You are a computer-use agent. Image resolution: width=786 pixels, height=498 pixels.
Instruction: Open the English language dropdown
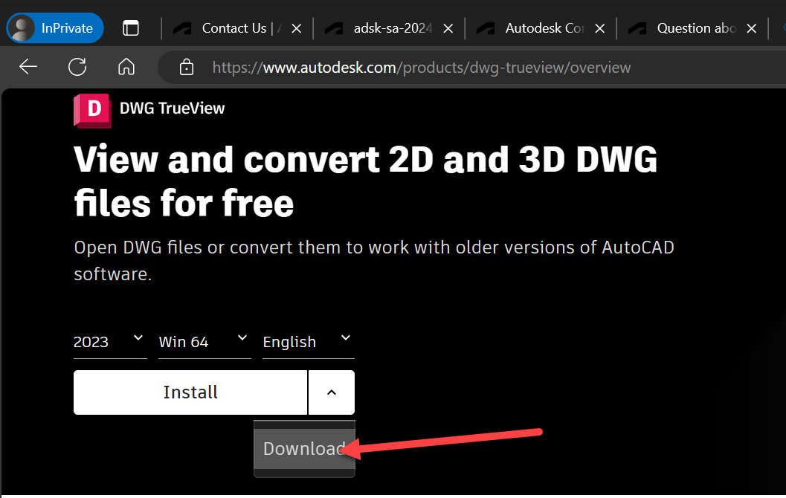click(309, 342)
